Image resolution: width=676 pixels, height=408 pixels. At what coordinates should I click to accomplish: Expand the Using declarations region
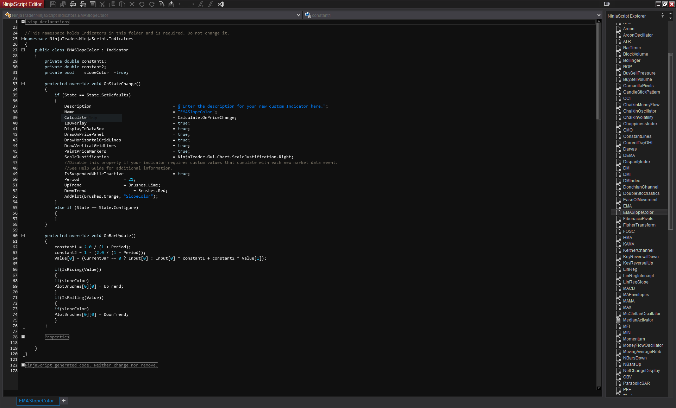23,22
